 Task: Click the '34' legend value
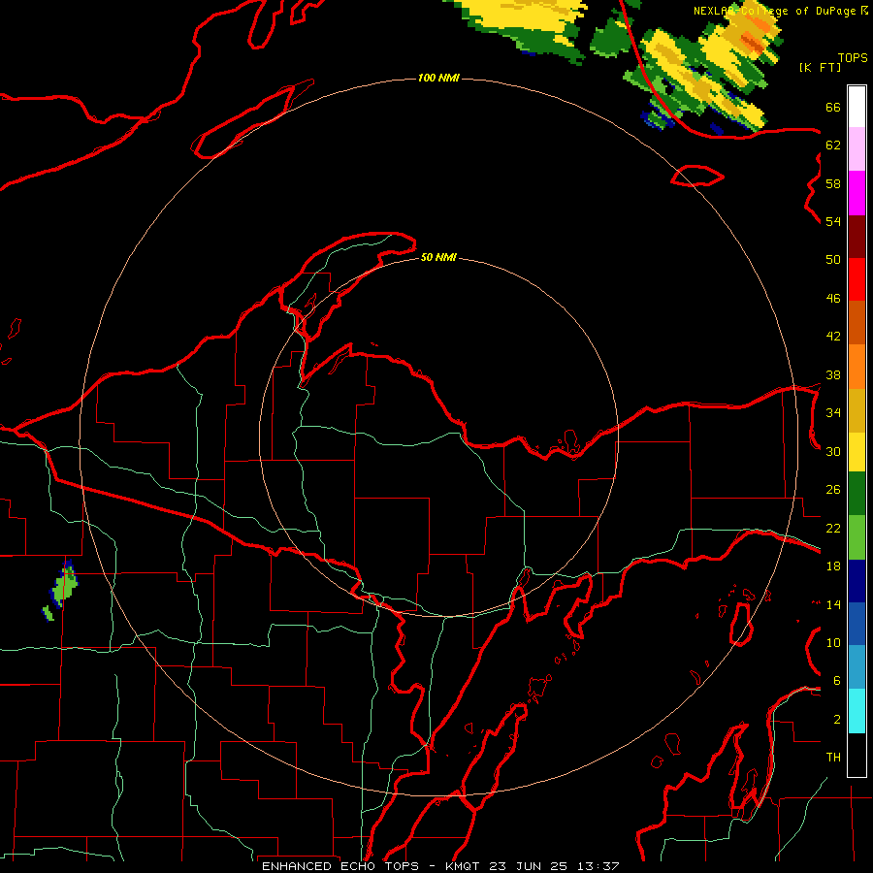click(x=833, y=413)
